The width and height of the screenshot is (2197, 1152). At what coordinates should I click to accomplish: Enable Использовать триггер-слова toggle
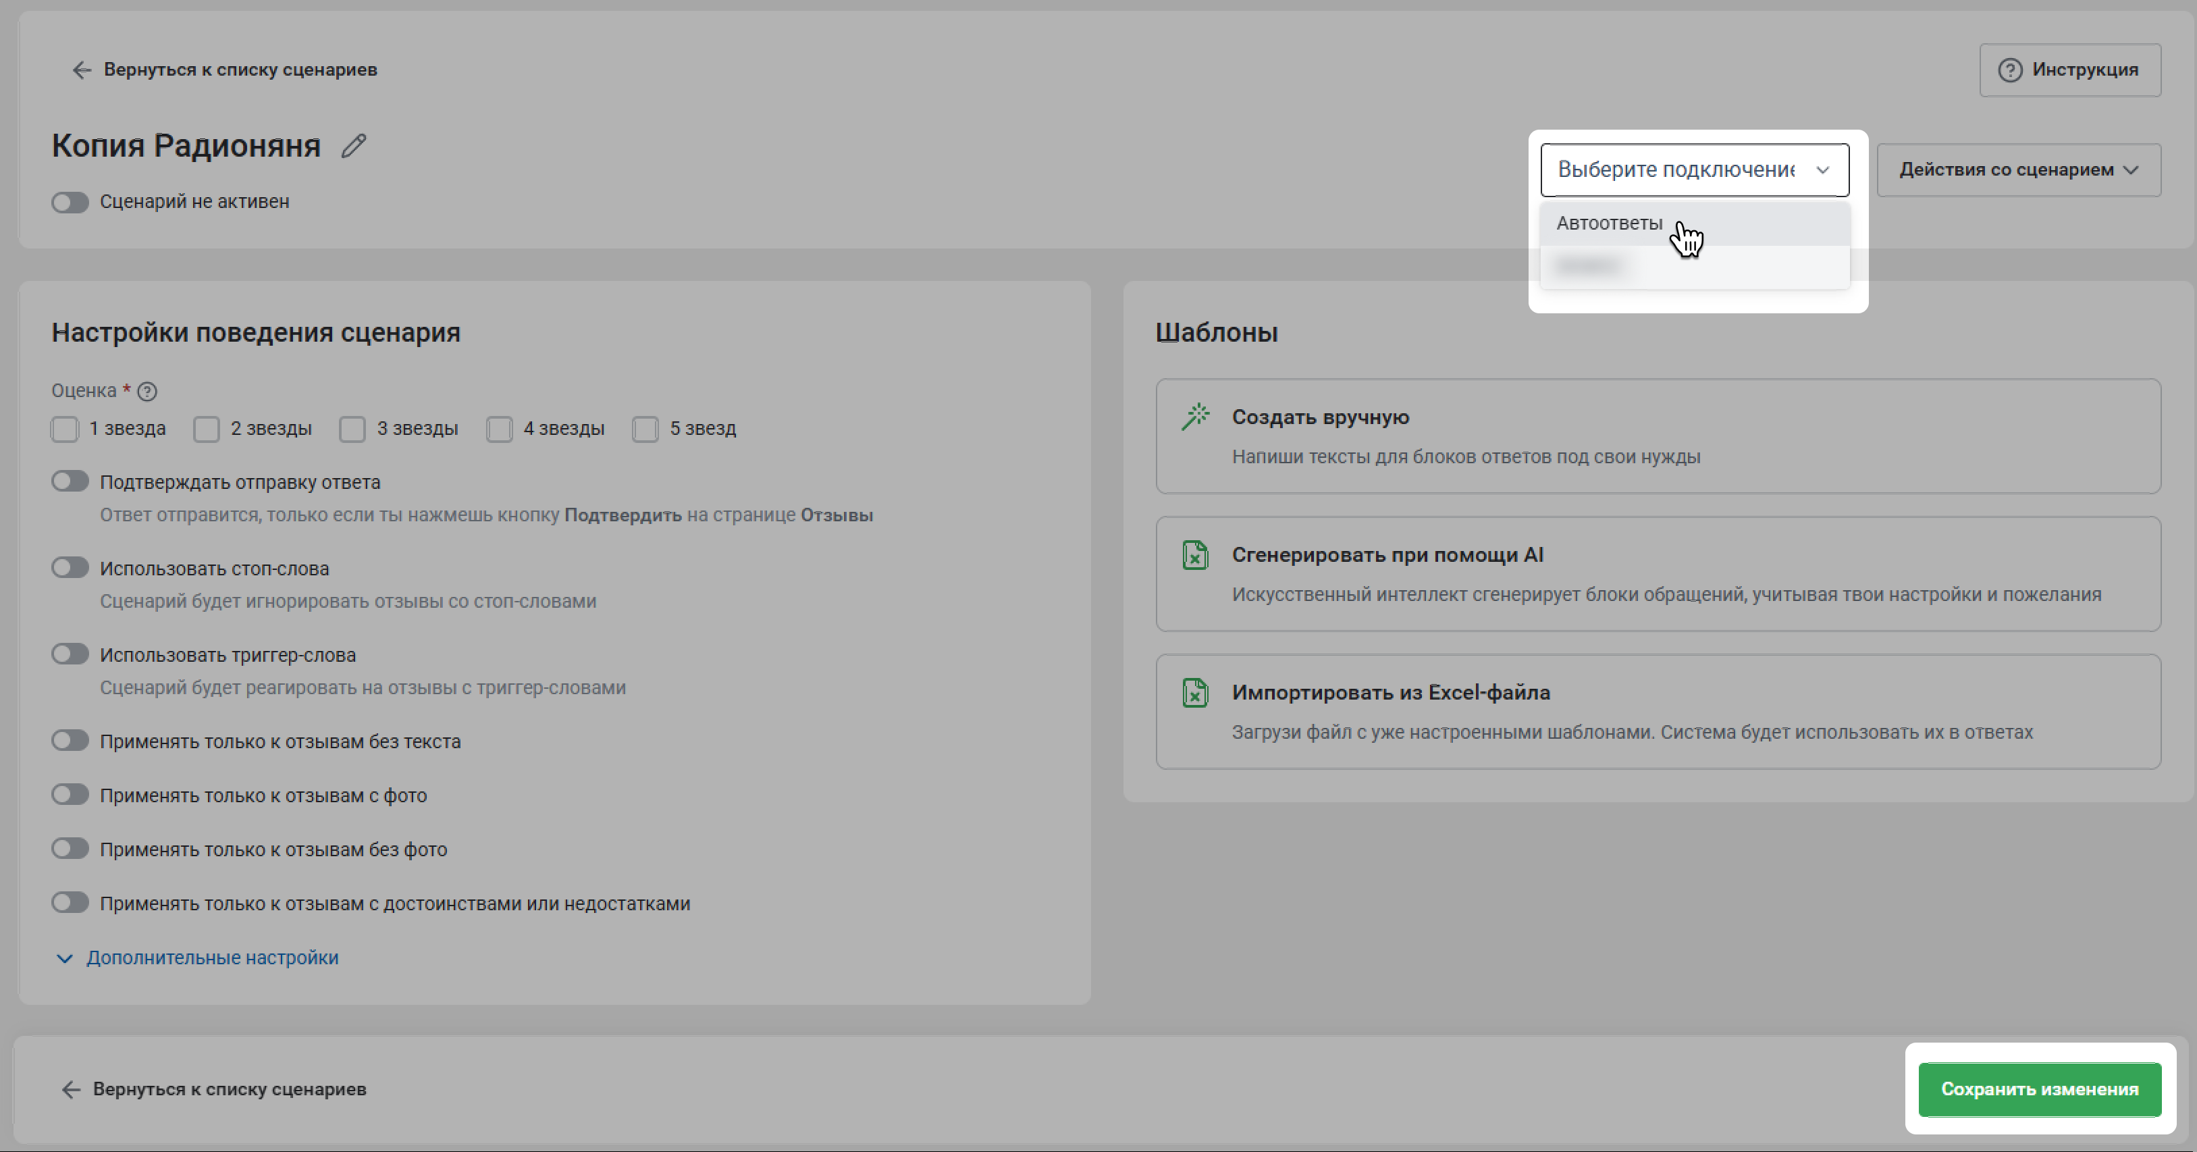(x=70, y=654)
